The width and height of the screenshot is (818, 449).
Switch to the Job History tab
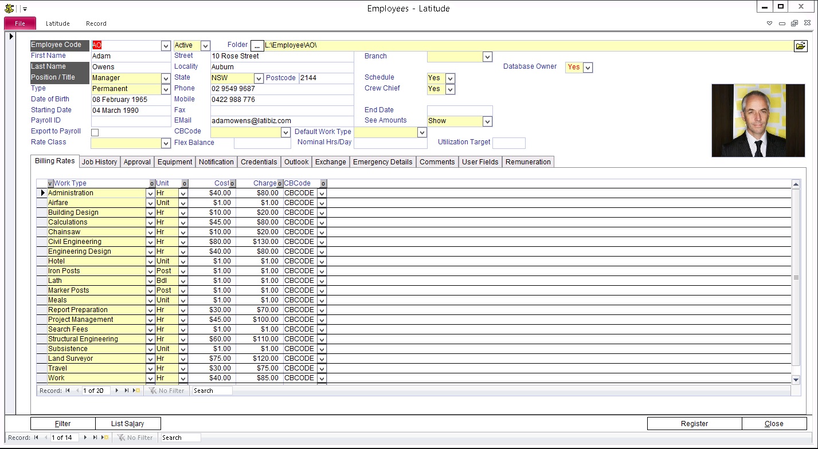pyautogui.click(x=99, y=162)
